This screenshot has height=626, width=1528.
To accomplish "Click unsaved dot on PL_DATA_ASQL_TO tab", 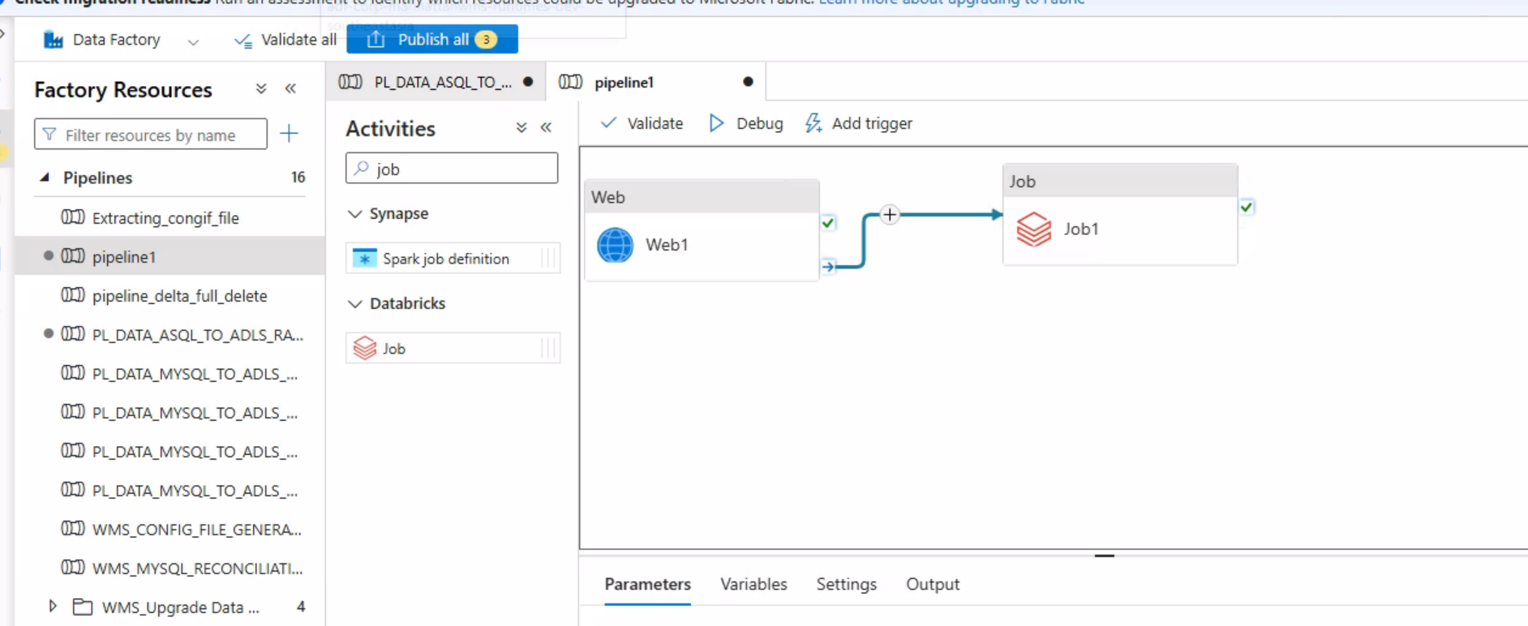I will click(528, 82).
